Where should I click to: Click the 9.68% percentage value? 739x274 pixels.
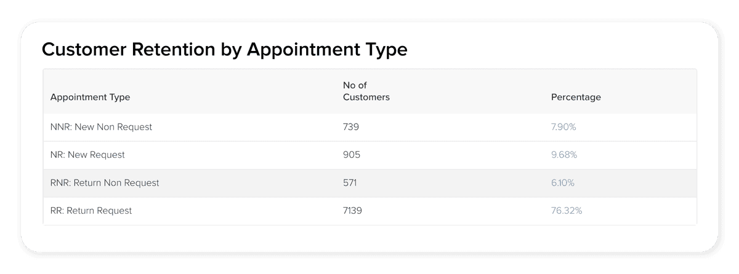point(563,155)
